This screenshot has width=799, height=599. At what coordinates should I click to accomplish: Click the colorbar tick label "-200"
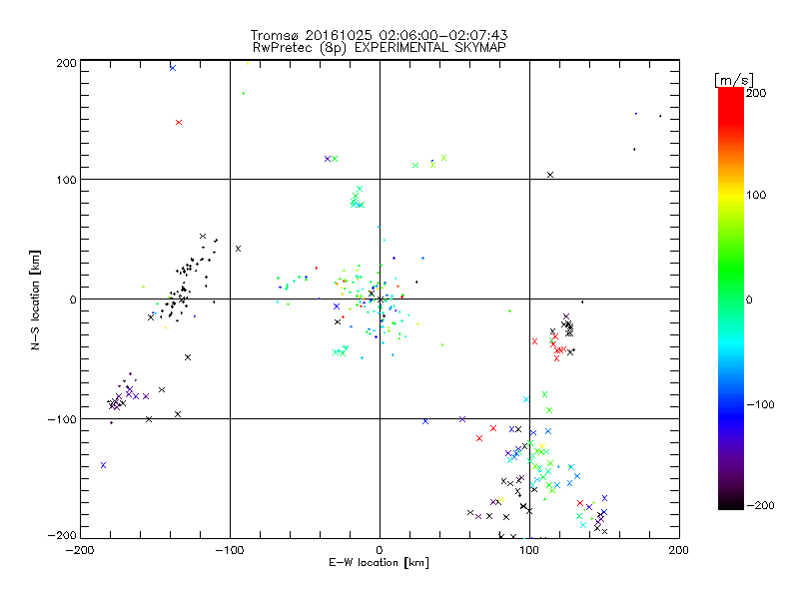(760, 505)
